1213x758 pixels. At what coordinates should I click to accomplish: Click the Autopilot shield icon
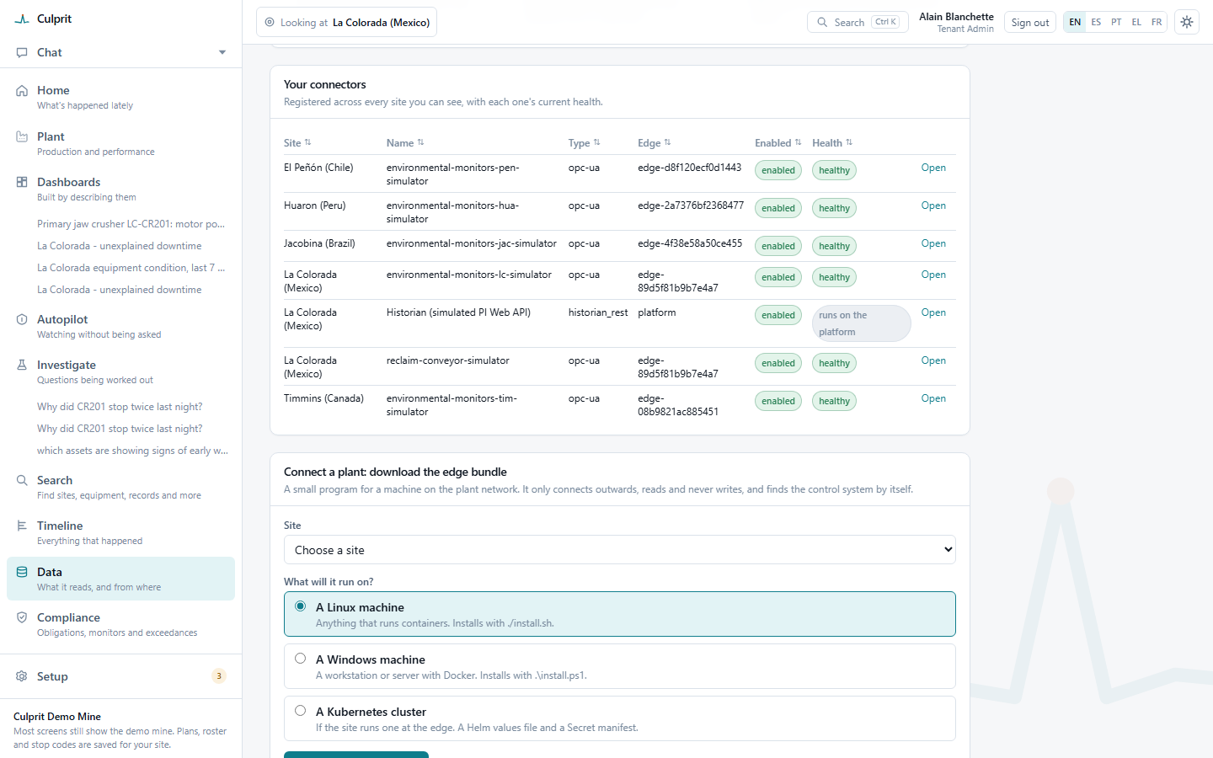click(22, 319)
